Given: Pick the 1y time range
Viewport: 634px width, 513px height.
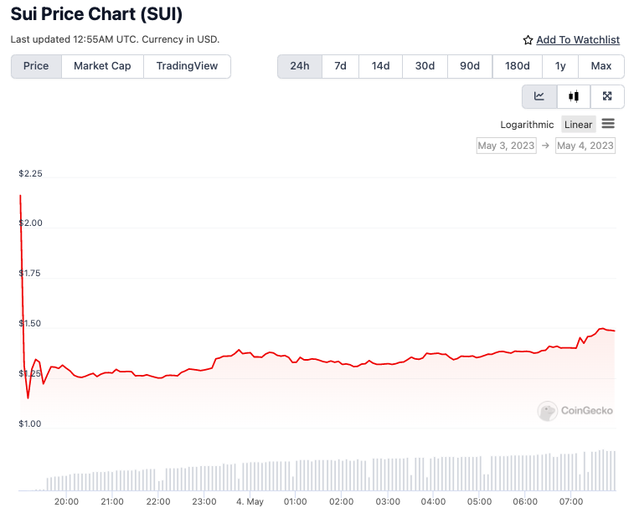Looking at the screenshot, I should pos(559,66).
